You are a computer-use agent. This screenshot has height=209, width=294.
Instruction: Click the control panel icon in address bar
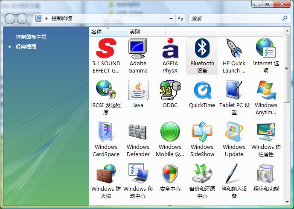click(38, 18)
